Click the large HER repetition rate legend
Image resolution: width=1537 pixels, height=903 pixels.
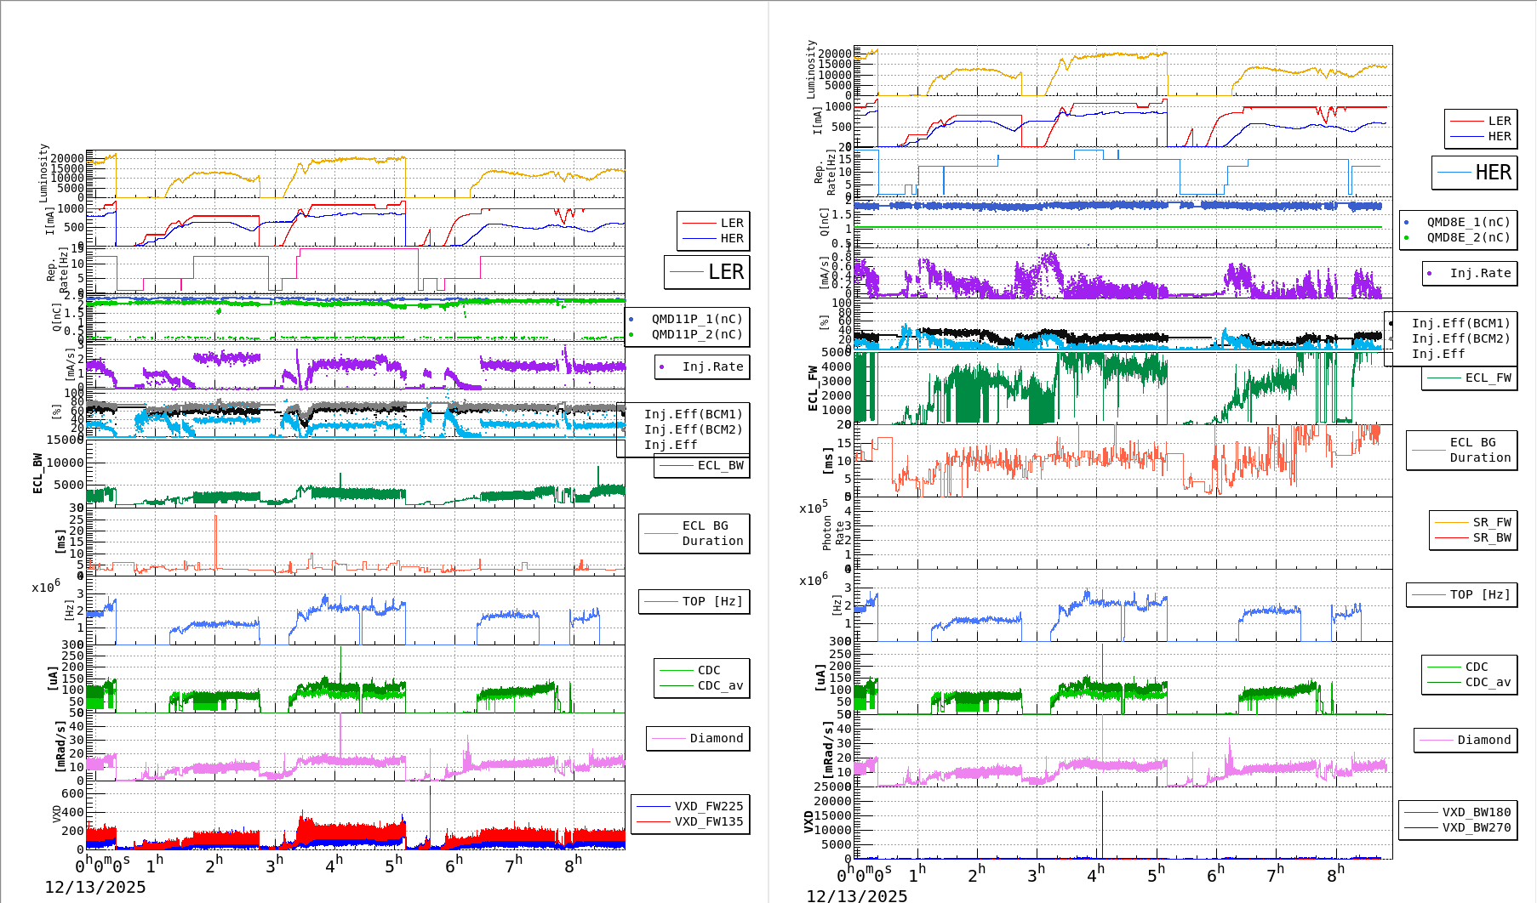(1475, 173)
